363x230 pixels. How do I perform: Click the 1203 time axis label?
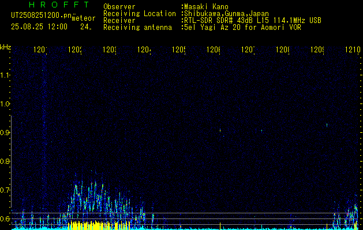click(110, 49)
